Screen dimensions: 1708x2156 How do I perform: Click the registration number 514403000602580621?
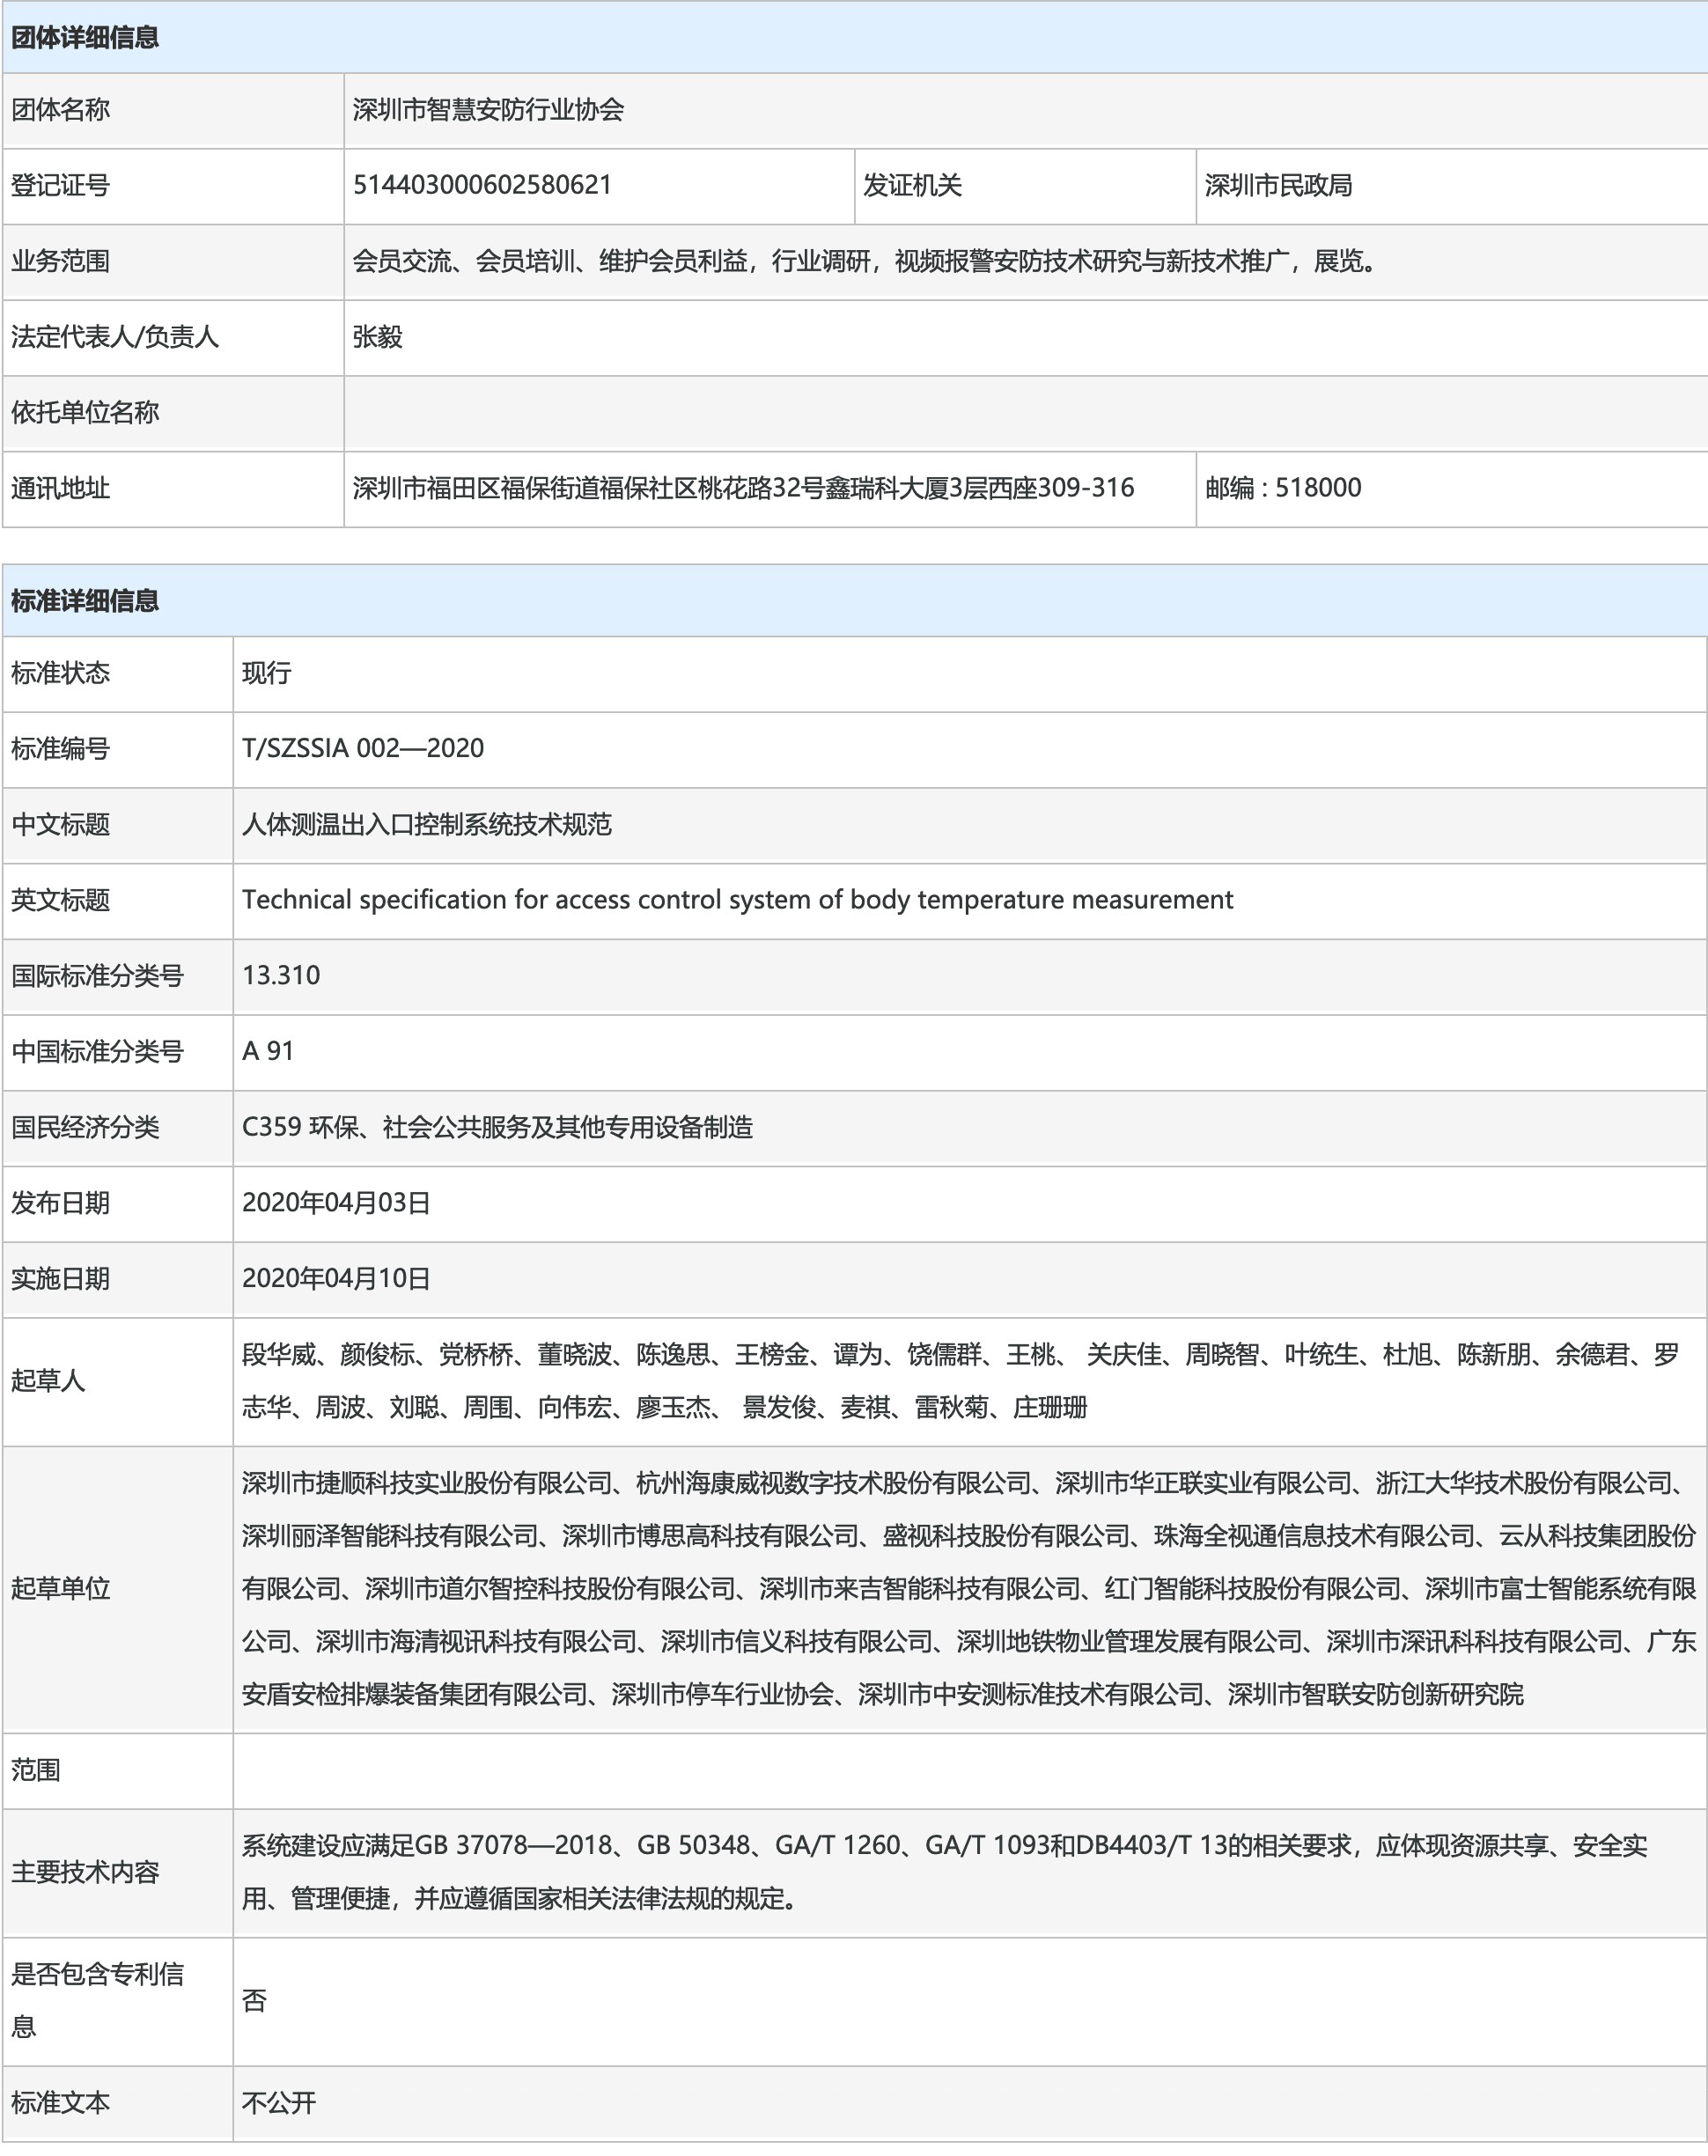pos(482,185)
